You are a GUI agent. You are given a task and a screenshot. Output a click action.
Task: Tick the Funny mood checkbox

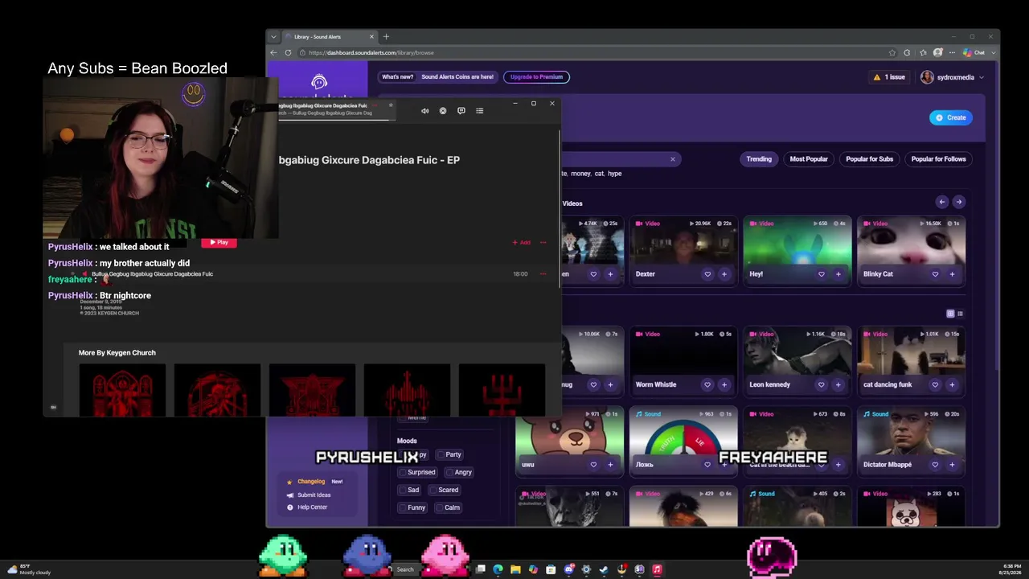pos(403,507)
